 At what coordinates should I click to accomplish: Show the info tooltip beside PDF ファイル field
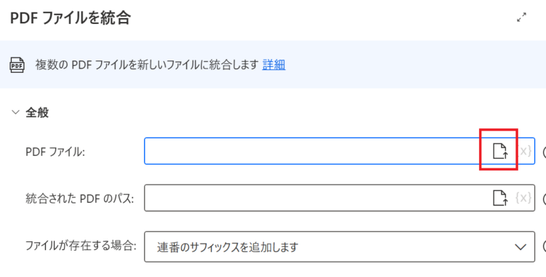coord(545,152)
